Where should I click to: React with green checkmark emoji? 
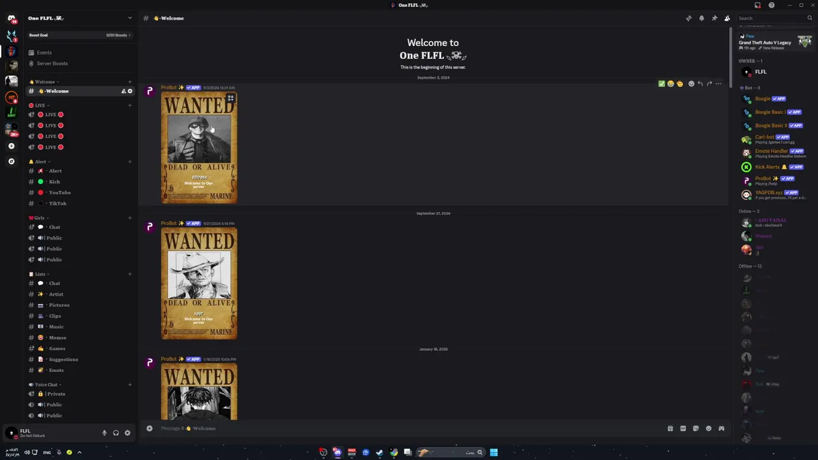pos(661,84)
